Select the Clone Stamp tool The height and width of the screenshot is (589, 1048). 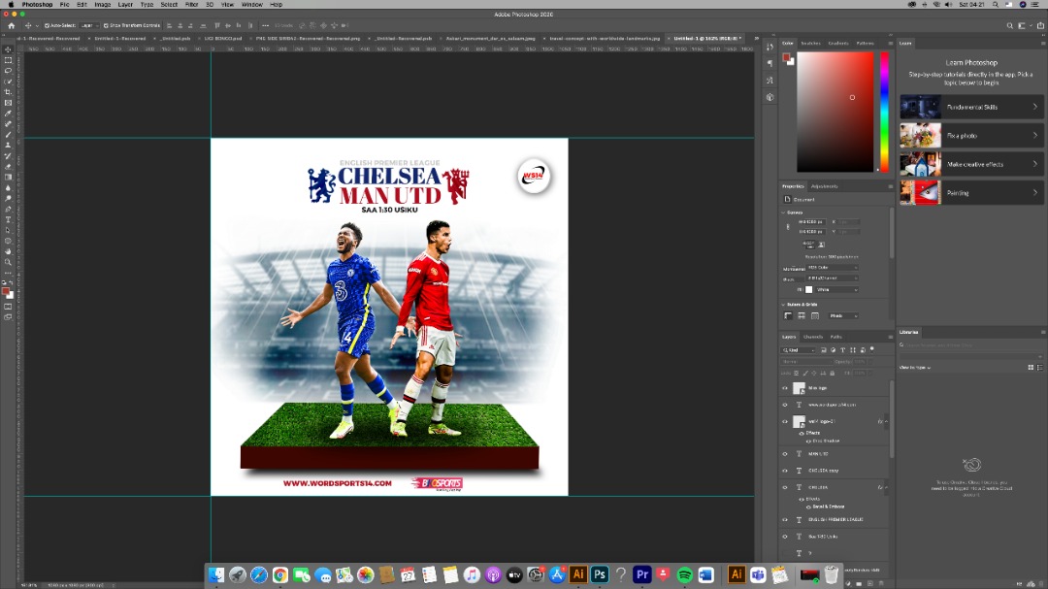(8, 146)
